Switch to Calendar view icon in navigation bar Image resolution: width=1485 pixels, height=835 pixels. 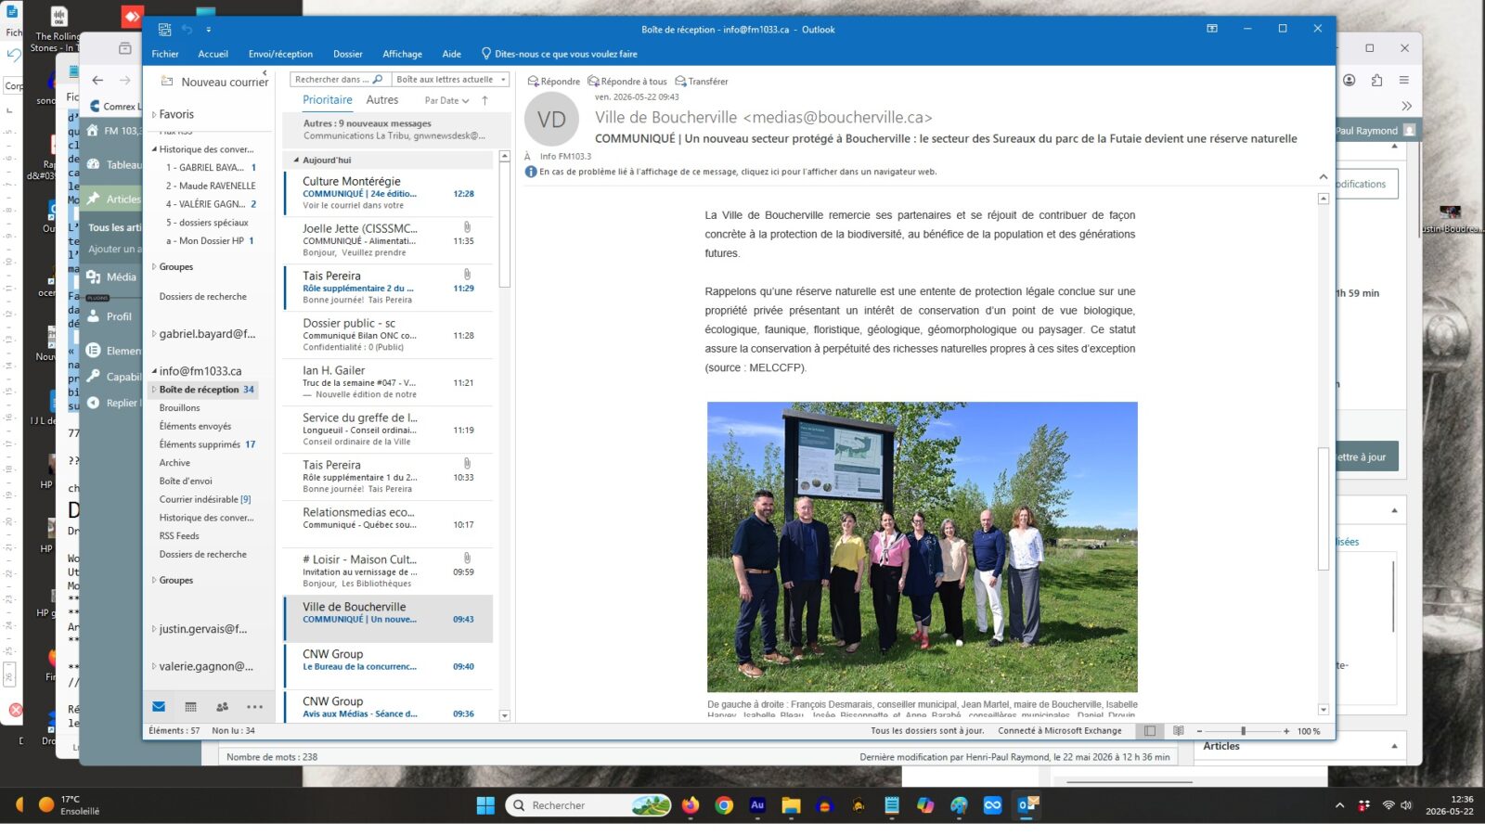coord(190,707)
